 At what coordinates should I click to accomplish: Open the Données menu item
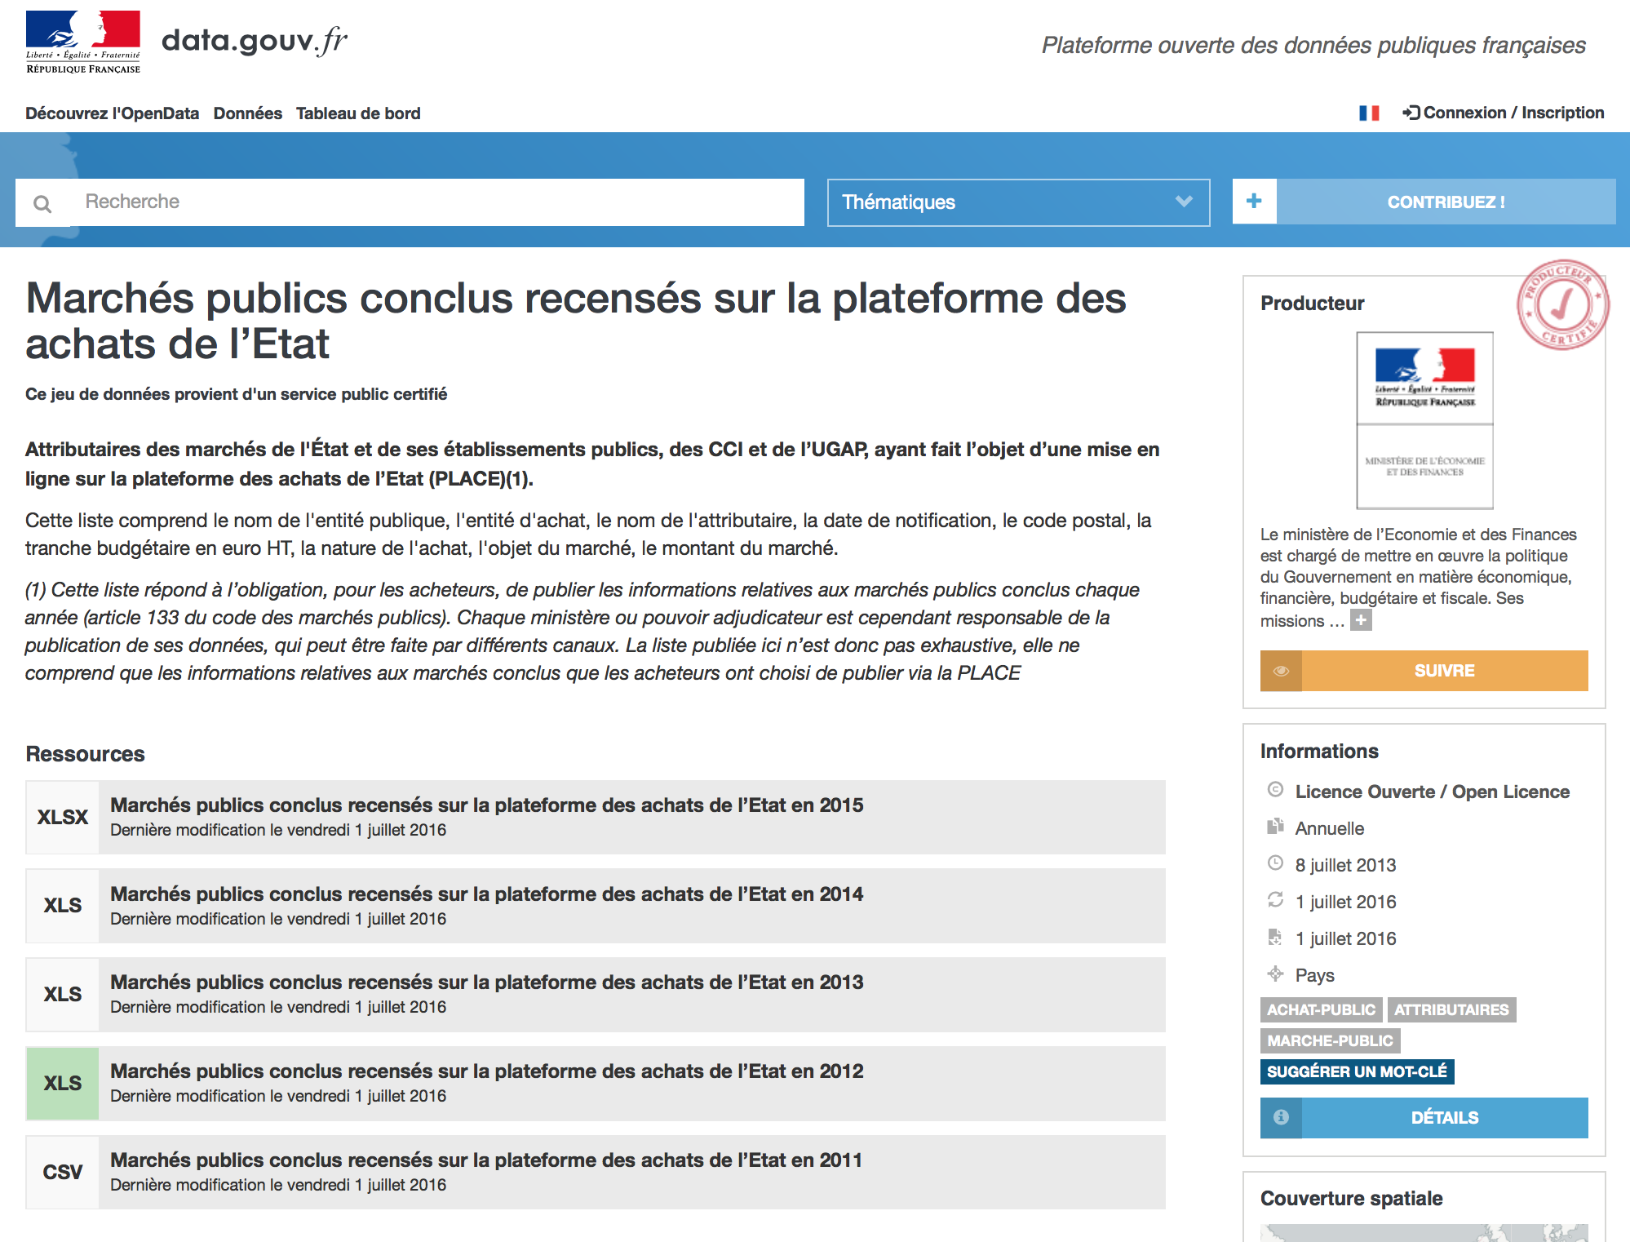pos(248,113)
